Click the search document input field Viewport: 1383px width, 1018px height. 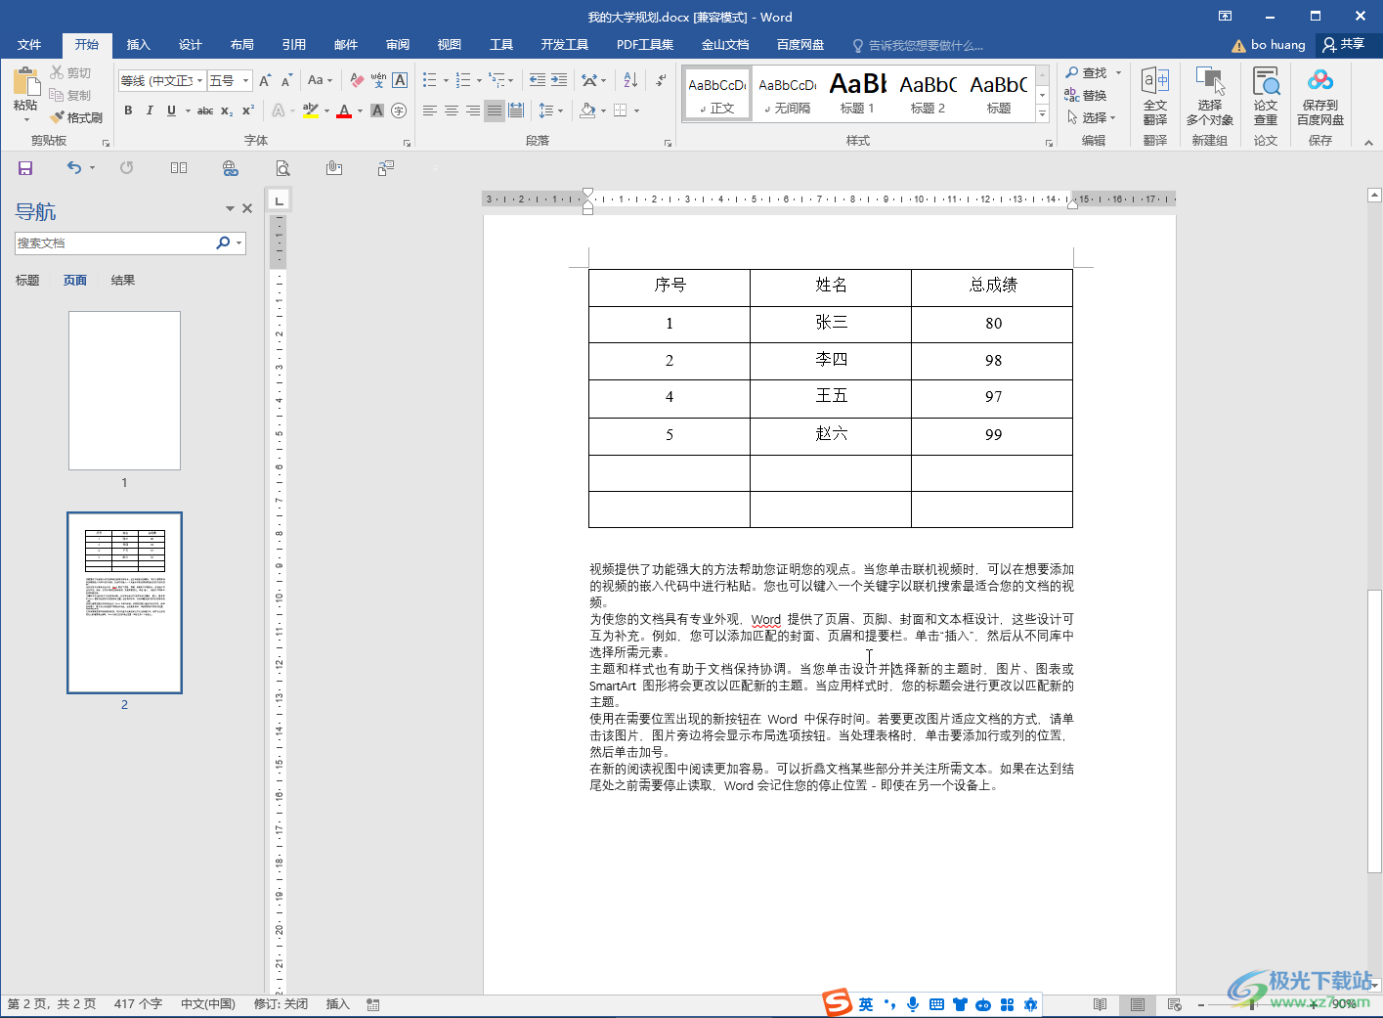click(115, 243)
